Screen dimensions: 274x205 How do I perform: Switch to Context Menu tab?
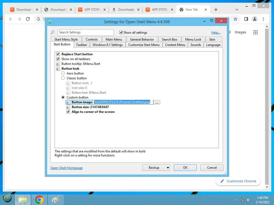(175, 45)
